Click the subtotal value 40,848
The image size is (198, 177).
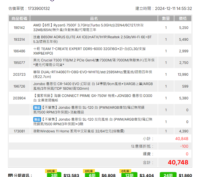pyautogui.click(x=182, y=139)
